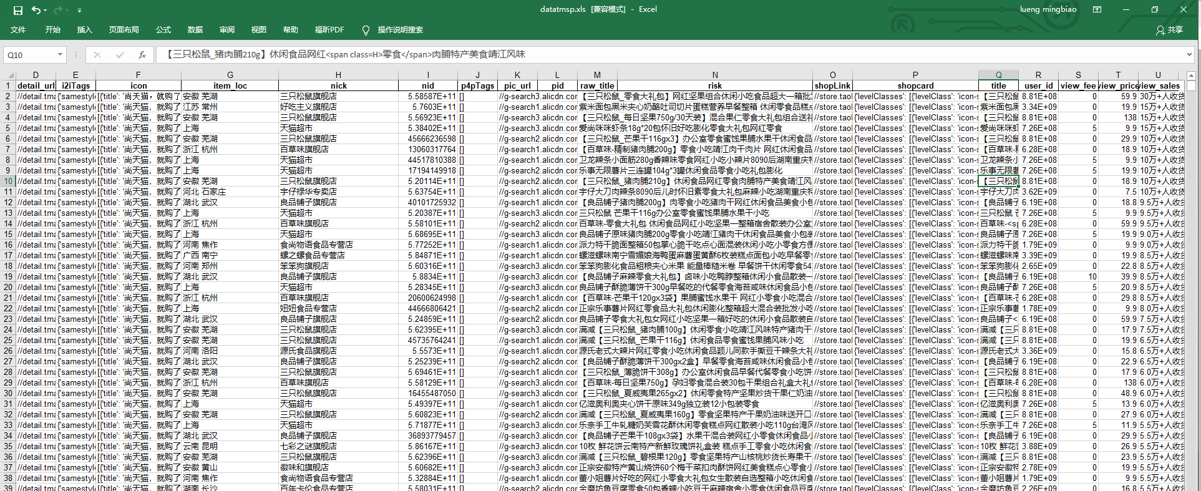Click the Enter checkmark formula icon
1201x491 pixels.
(x=120, y=55)
